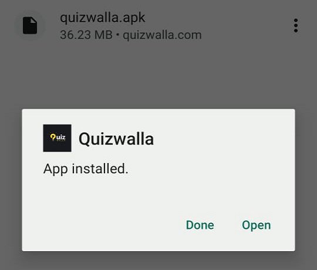Image resolution: width=317 pixels, height=270 pixels.
Task: Select the quizwalla.apk download list row
Action: pyautogui.click(x=158, y=25)
